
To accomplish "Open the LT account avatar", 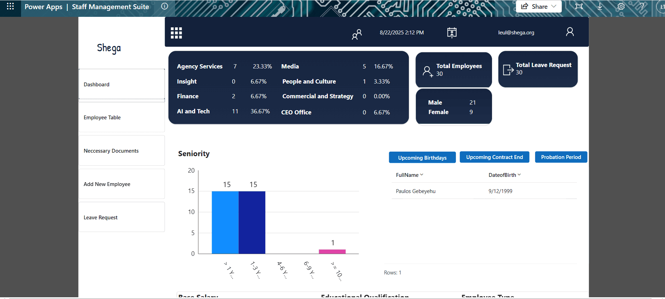I will [x=661, y=7].
